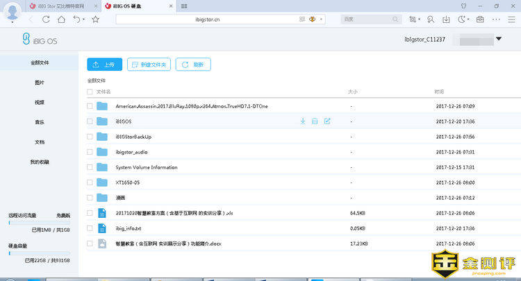Click the iBIG OS logo
Viewport: 521px width, 281px height.
click(40, 40)
